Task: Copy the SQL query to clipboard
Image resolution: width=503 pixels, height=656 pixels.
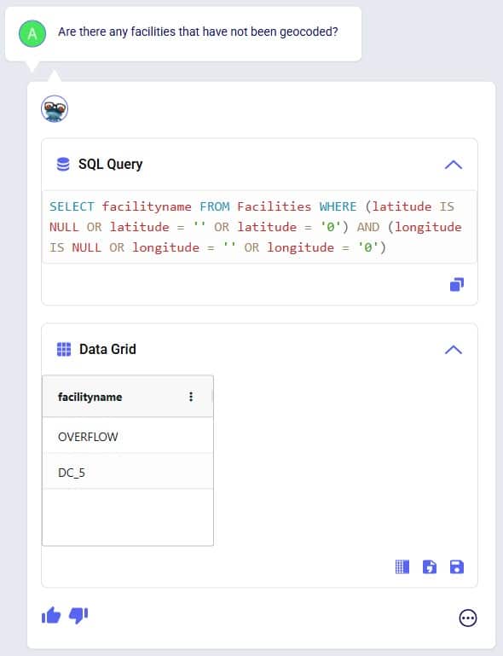Action: point(457,284)
